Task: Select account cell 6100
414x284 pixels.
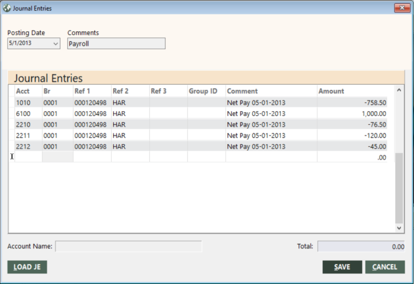Action: (x=28, y=114)
